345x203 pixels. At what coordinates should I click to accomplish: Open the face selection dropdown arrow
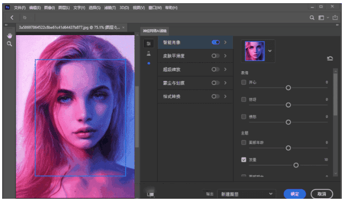270,51
